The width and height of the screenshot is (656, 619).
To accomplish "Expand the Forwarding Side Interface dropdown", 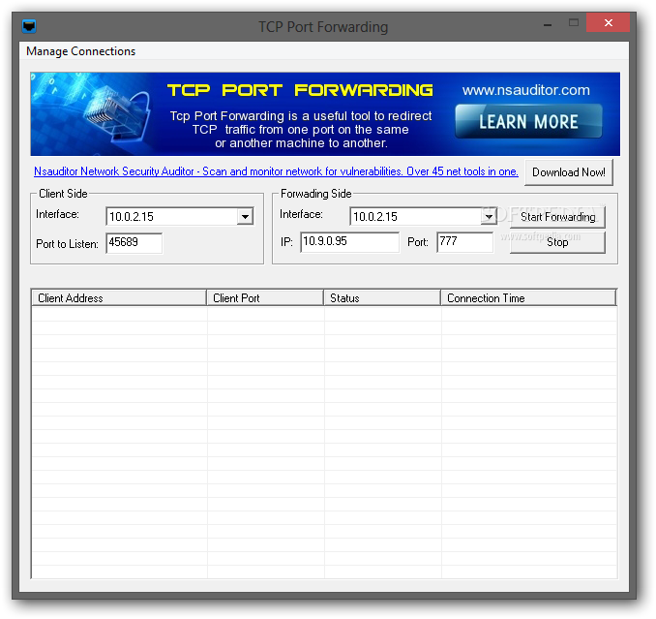I will pyautogui.click(x=489, y=217).
